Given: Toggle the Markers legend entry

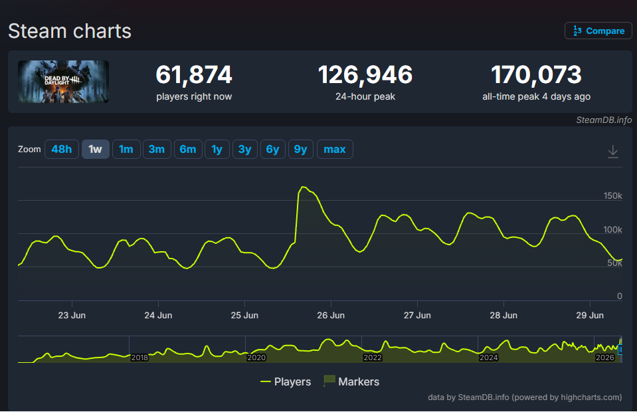Looking at the screenshot, I should point(351,381).
